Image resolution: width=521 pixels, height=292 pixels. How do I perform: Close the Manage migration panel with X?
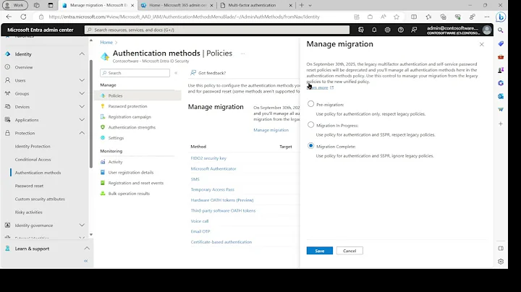click(481, 45)
